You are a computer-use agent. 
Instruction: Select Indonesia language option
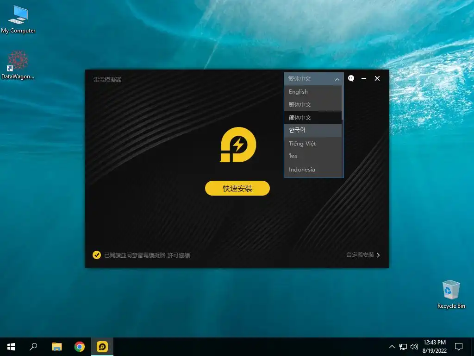tap(313, 170)
